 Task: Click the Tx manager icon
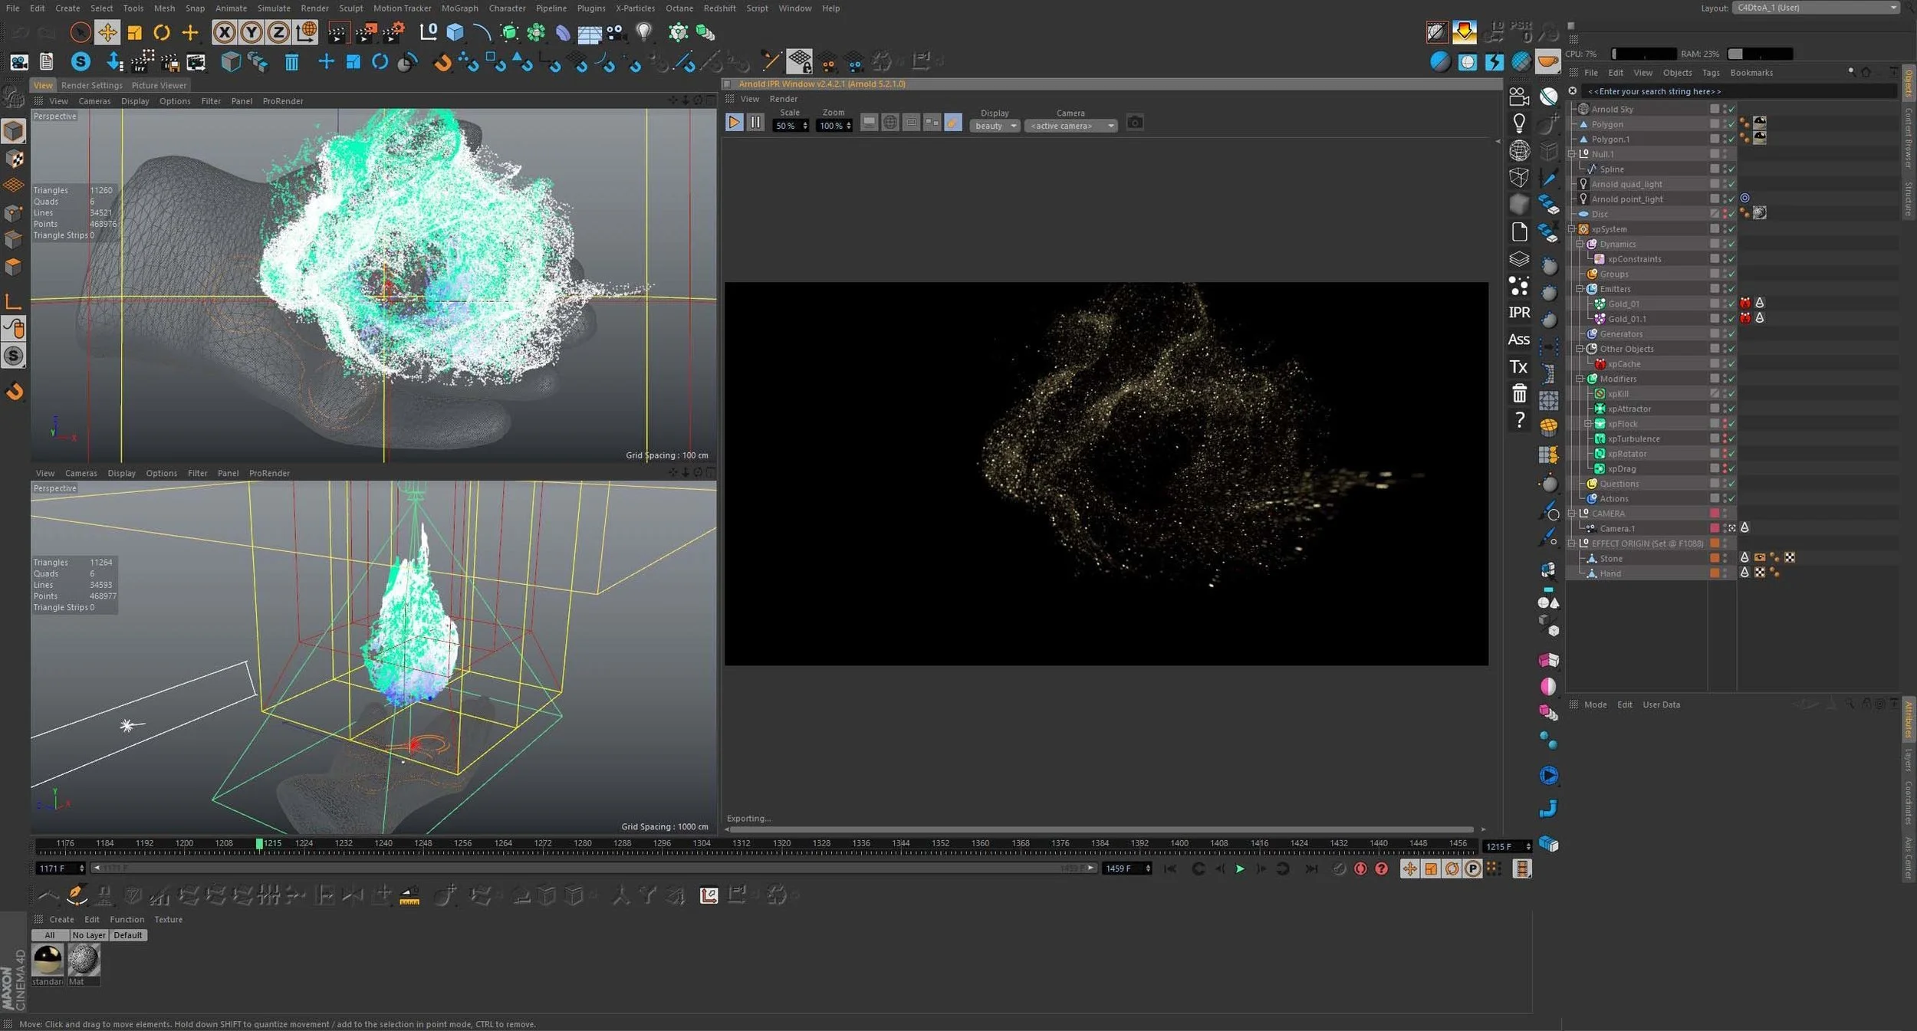1518,366
